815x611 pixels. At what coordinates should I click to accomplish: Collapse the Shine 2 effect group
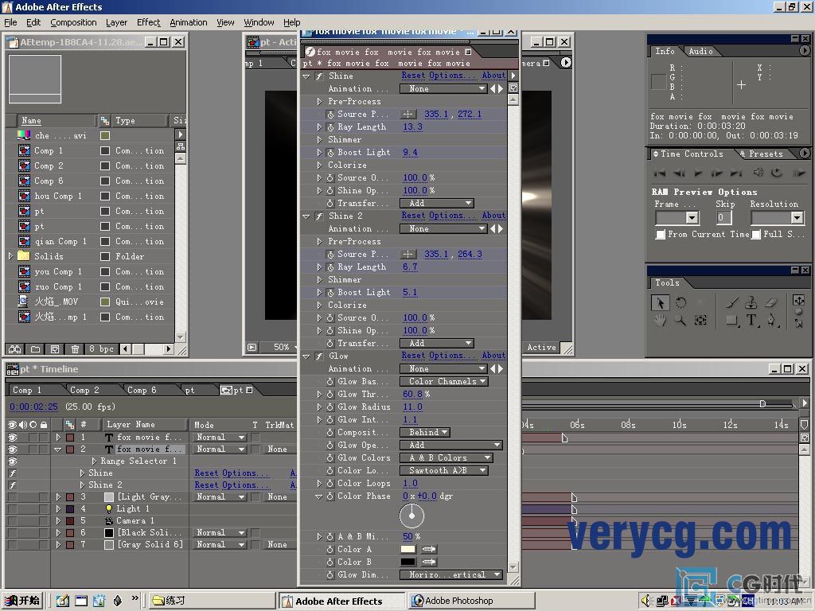pos(306,216)
